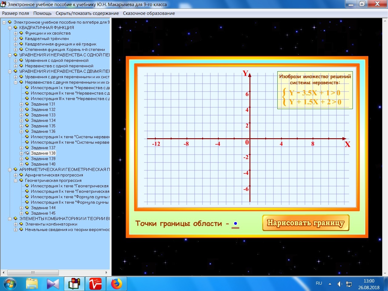Screen dimensions: 388x291
Task: Click the system of inequalities text box
Action: [315, 90]
